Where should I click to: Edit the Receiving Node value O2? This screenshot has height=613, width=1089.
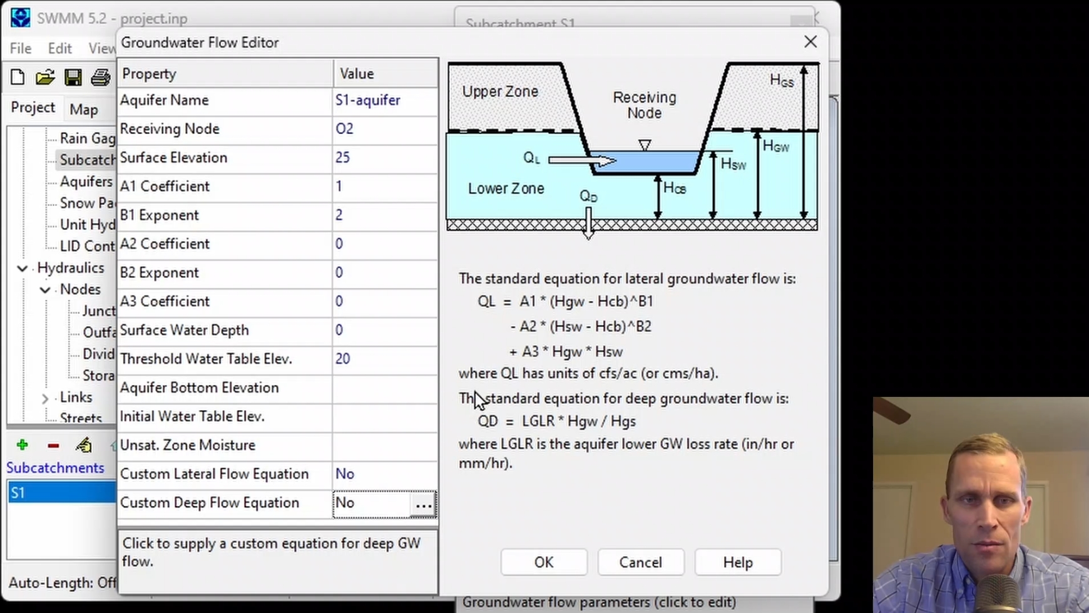click(x=385, y=129)
